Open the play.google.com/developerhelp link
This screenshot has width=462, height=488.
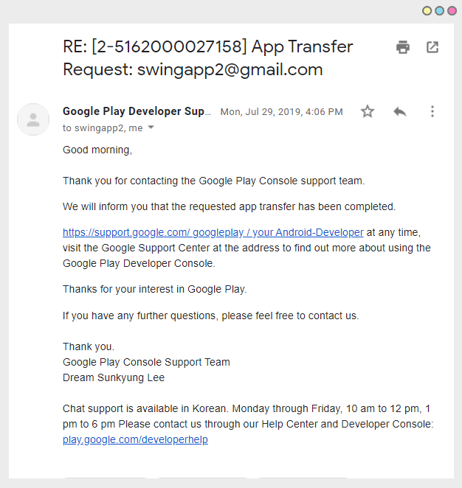click(x=135, y=439)
